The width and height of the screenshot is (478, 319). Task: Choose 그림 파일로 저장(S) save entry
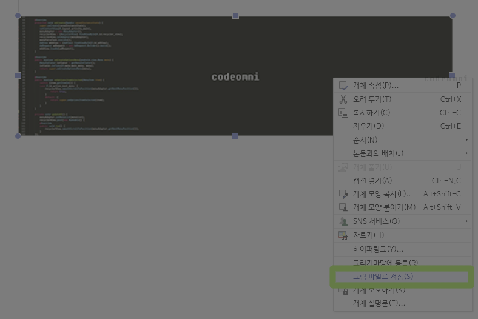pos(402,277)
